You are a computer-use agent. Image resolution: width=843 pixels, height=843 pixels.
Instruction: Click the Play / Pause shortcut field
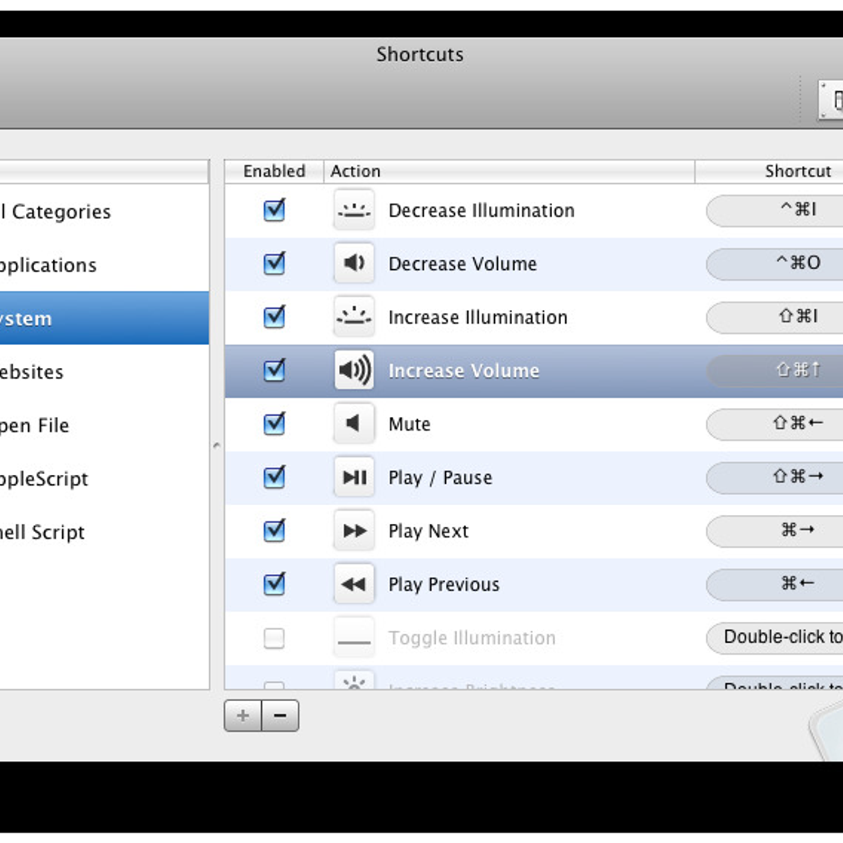click(x=775, y=477)
